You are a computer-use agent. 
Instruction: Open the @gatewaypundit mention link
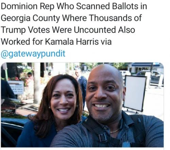click(33, 54)
